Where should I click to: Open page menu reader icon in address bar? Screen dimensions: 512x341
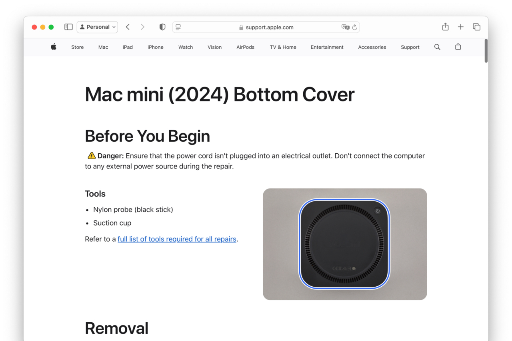178,27
